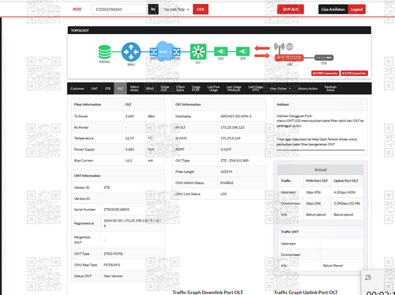395x295 pixels.
Task: Open the Last Usage IPTV tab
Action: (x=255, y=89)
